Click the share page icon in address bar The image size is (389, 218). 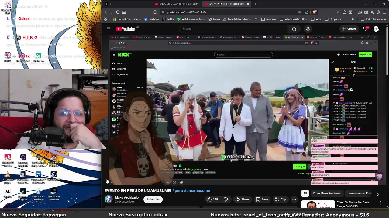[307, 12]
